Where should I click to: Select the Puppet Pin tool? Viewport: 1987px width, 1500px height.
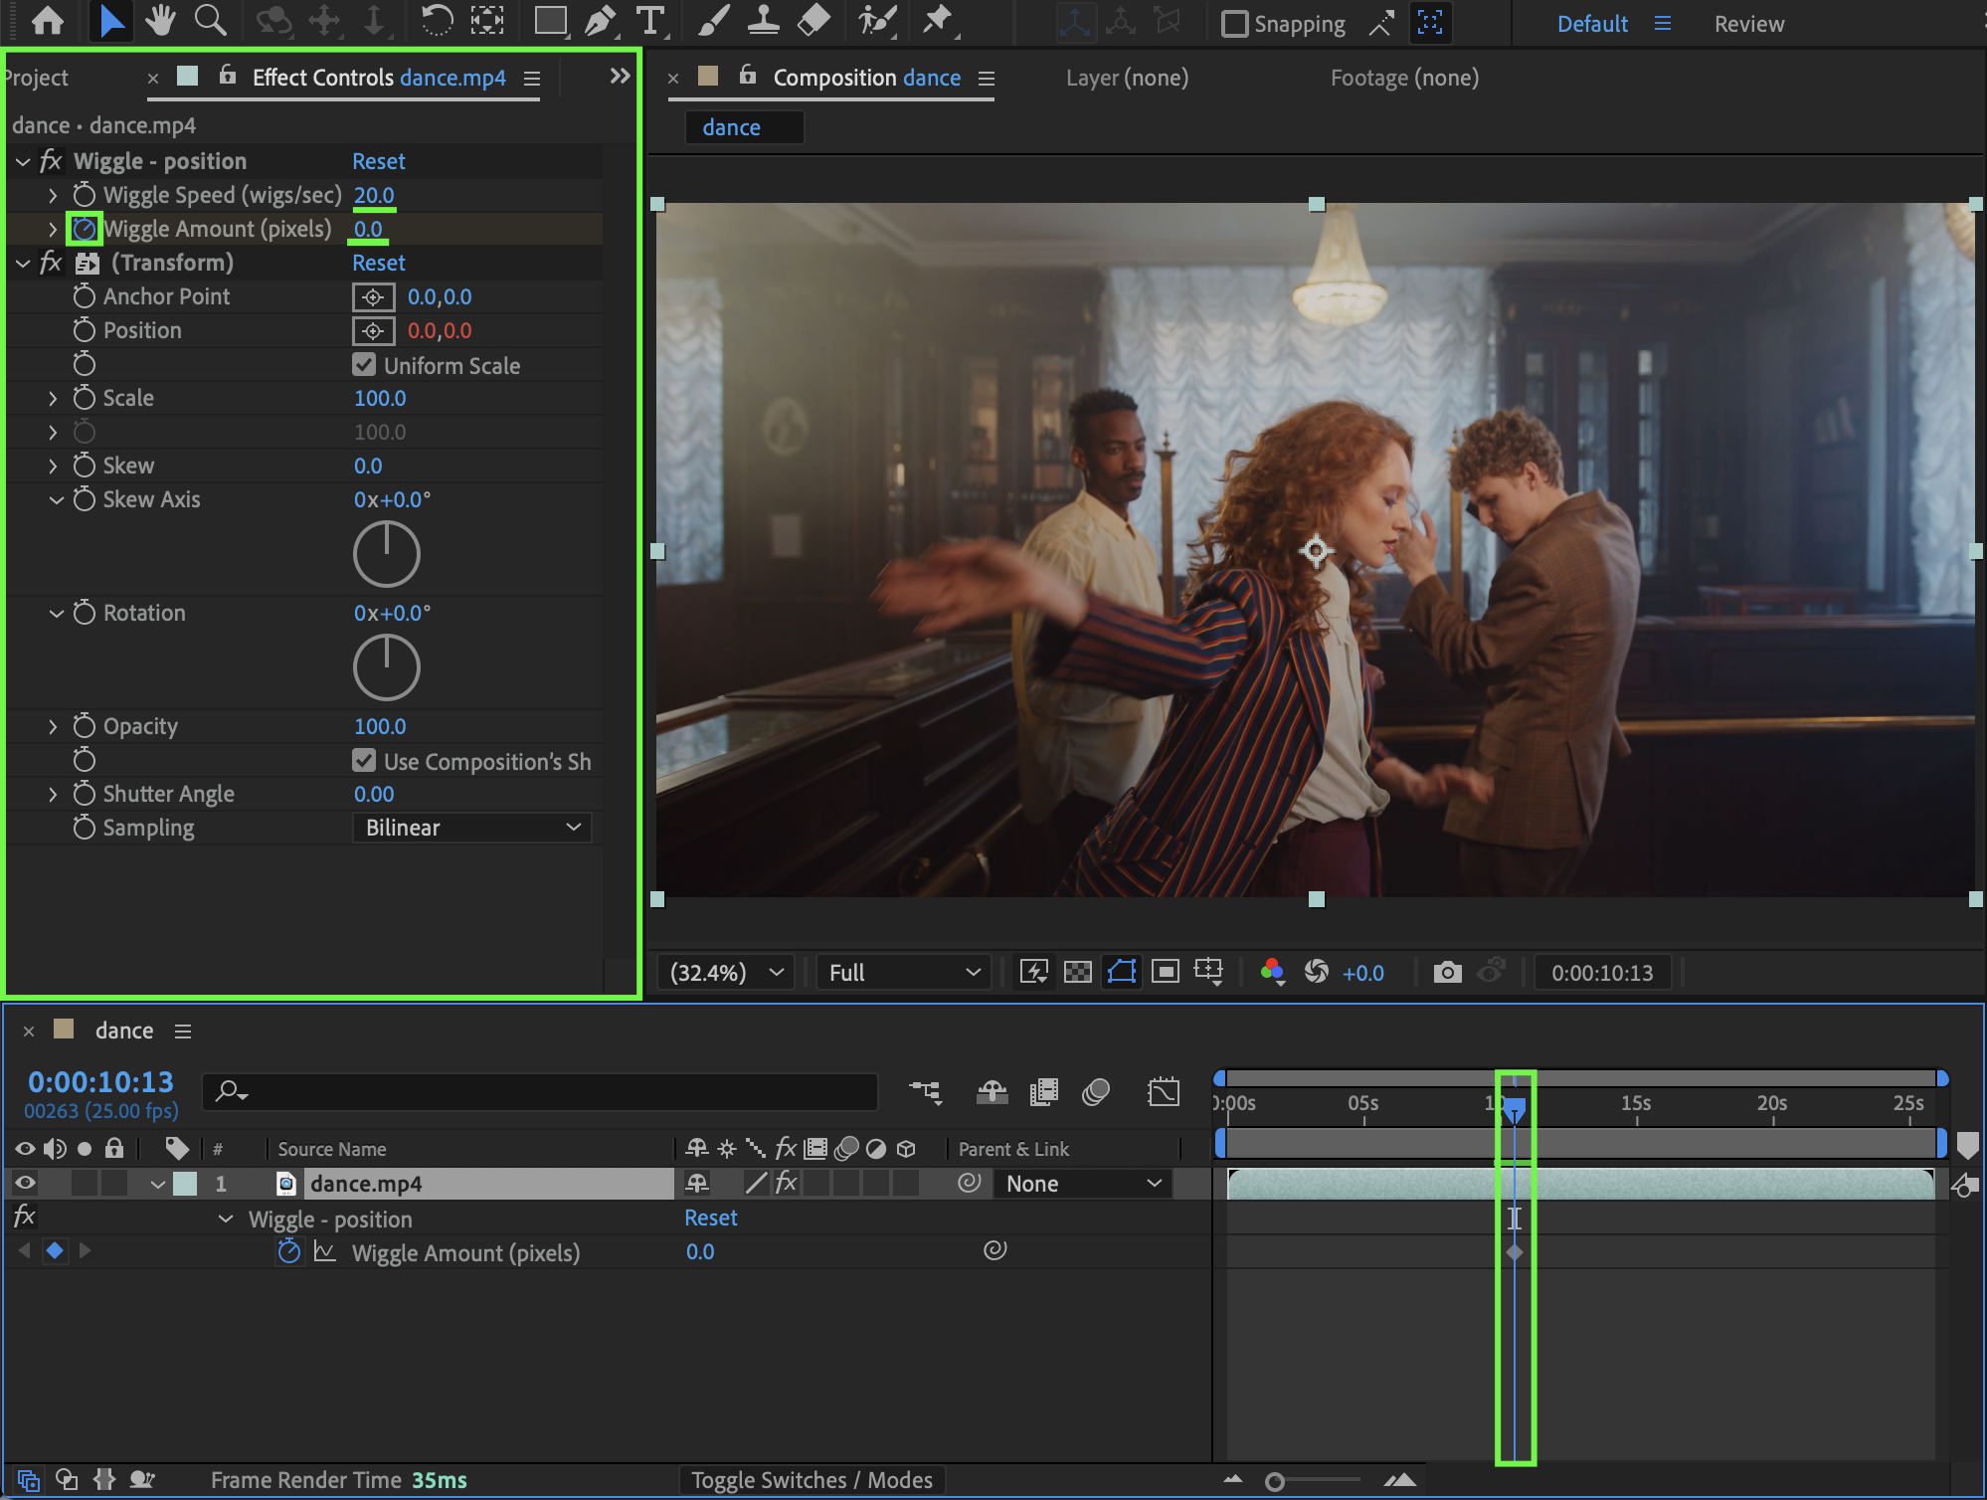coord(937,20)
